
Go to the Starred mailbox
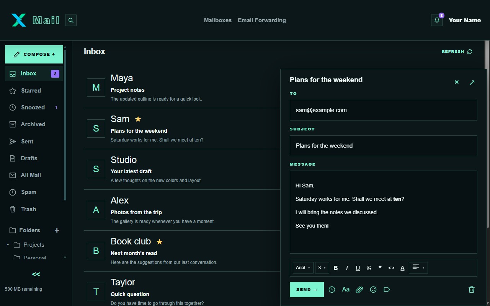[x=34, y=91]
